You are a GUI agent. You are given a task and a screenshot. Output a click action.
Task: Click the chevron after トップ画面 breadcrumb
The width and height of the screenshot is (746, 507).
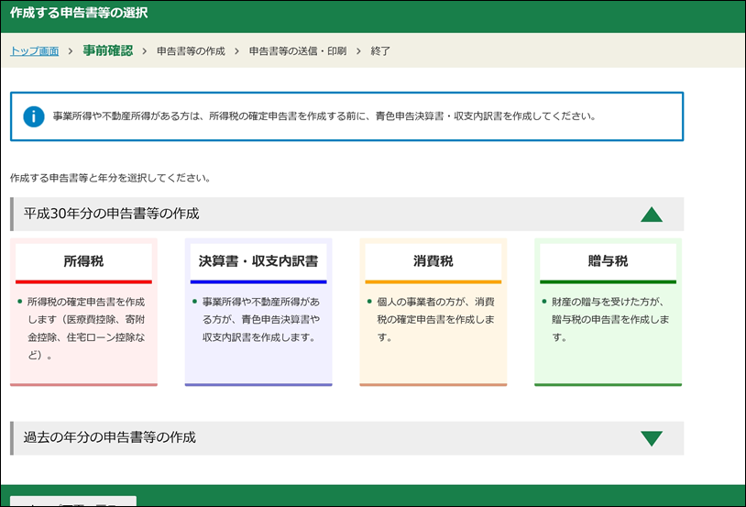pos(71,51)
